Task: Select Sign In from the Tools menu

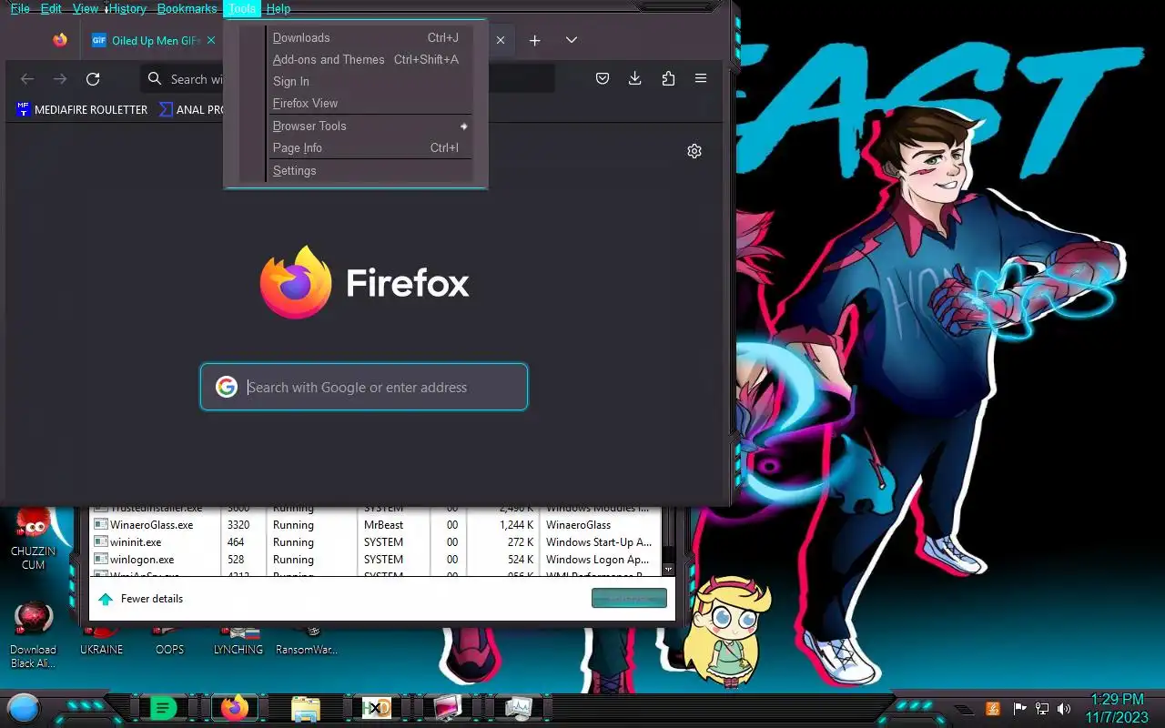Action: click(370, 81)
